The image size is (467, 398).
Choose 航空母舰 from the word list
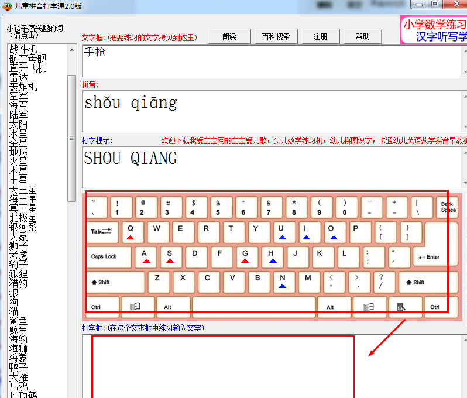[28, 59]
